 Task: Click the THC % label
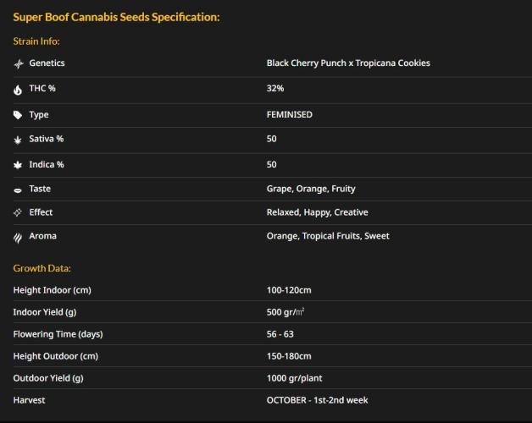click(x=42, y=89)
